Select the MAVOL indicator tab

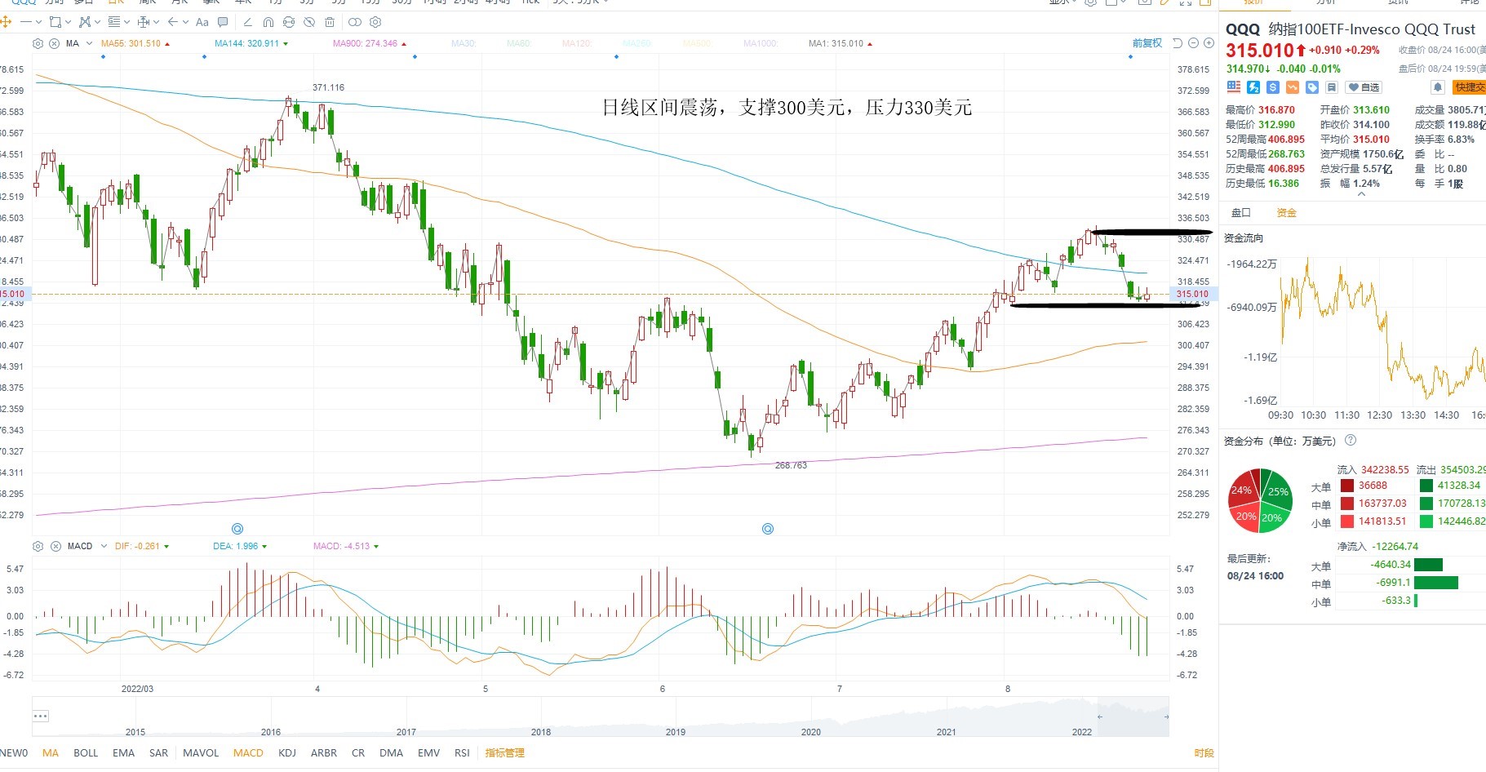tap(201, 753)
